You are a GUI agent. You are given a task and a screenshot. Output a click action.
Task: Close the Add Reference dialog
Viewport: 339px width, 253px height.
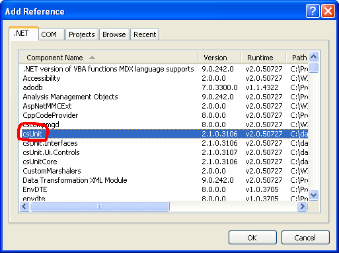(328, 11)
